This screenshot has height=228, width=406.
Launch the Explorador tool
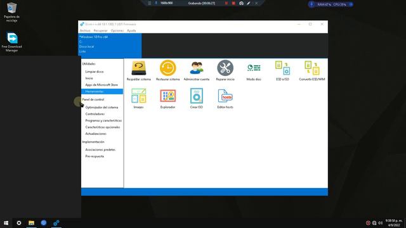(x=167, y=98)
